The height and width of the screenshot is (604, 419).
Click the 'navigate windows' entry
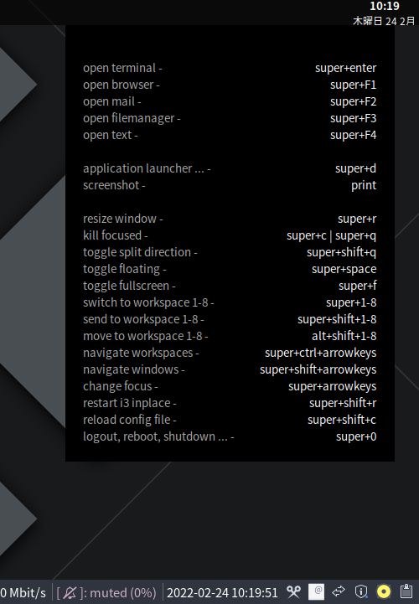134,369
